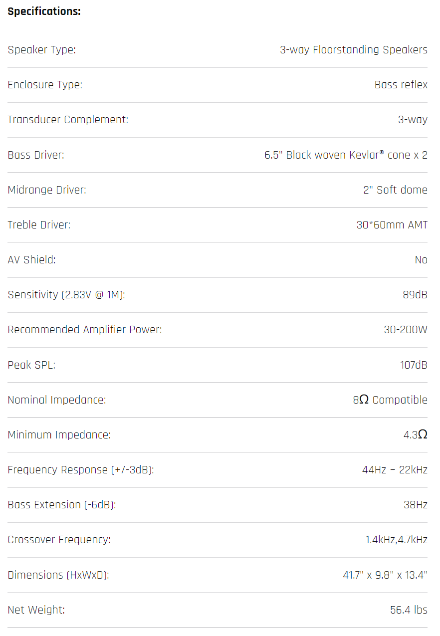Click the AV Shield label
The height and width of the screenshot is (636, 440).
31,260
